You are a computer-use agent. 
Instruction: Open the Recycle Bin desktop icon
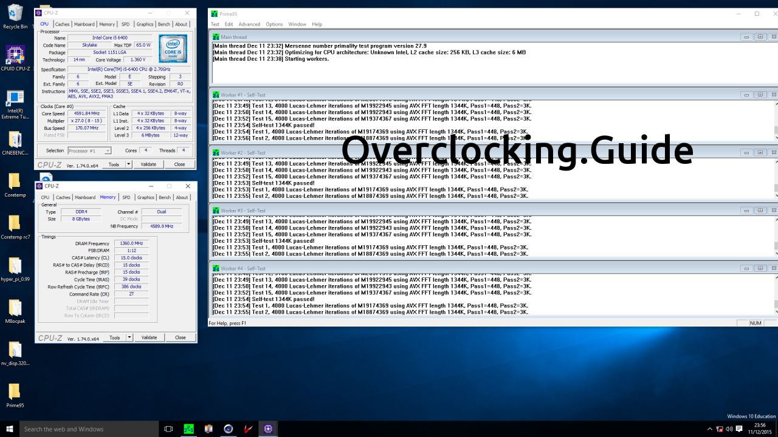(15, 17)
